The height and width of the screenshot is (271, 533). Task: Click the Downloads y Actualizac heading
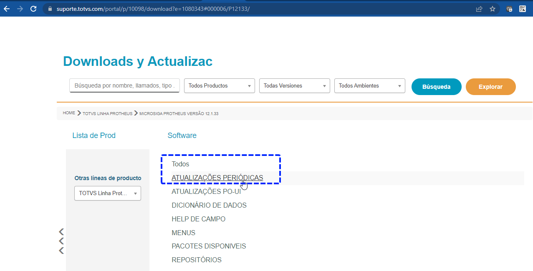pos(138,61)
